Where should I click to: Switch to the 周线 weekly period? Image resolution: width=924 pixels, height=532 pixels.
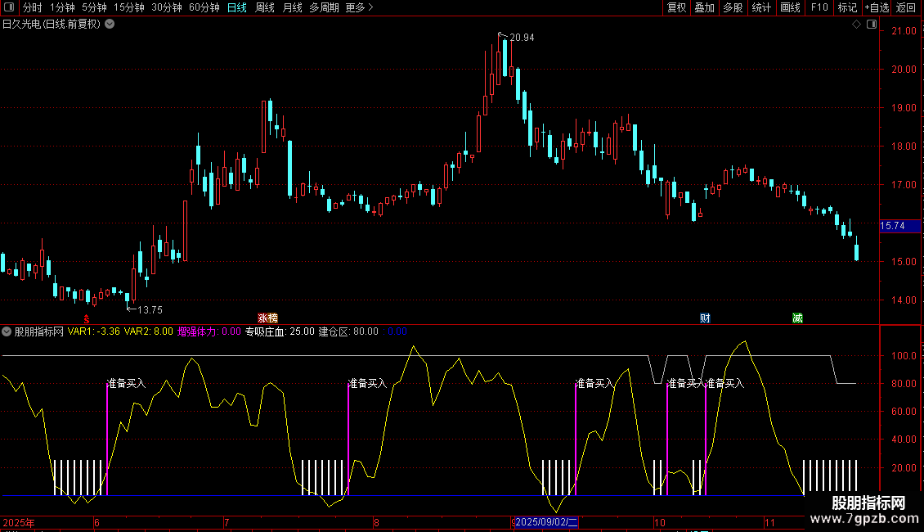click(265, 8)
